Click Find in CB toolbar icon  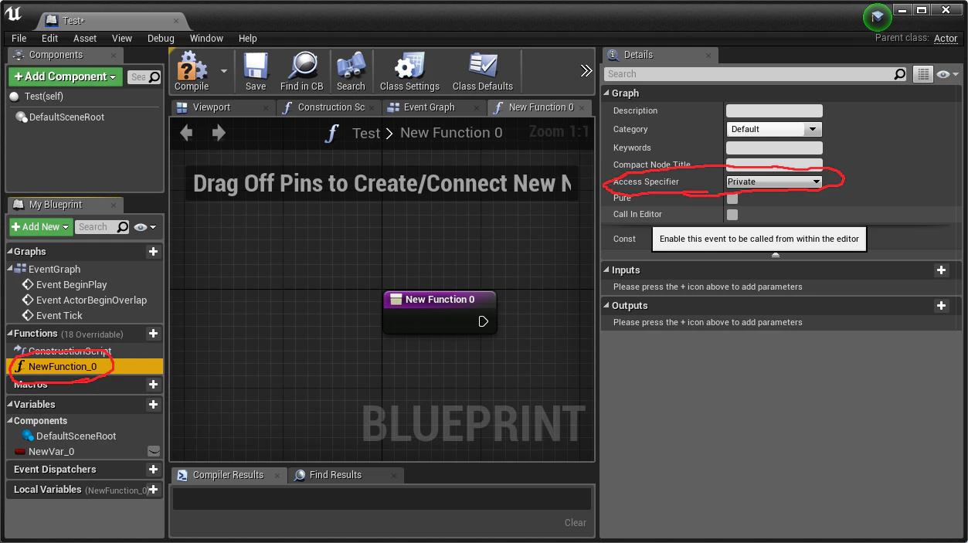point(301,72)
